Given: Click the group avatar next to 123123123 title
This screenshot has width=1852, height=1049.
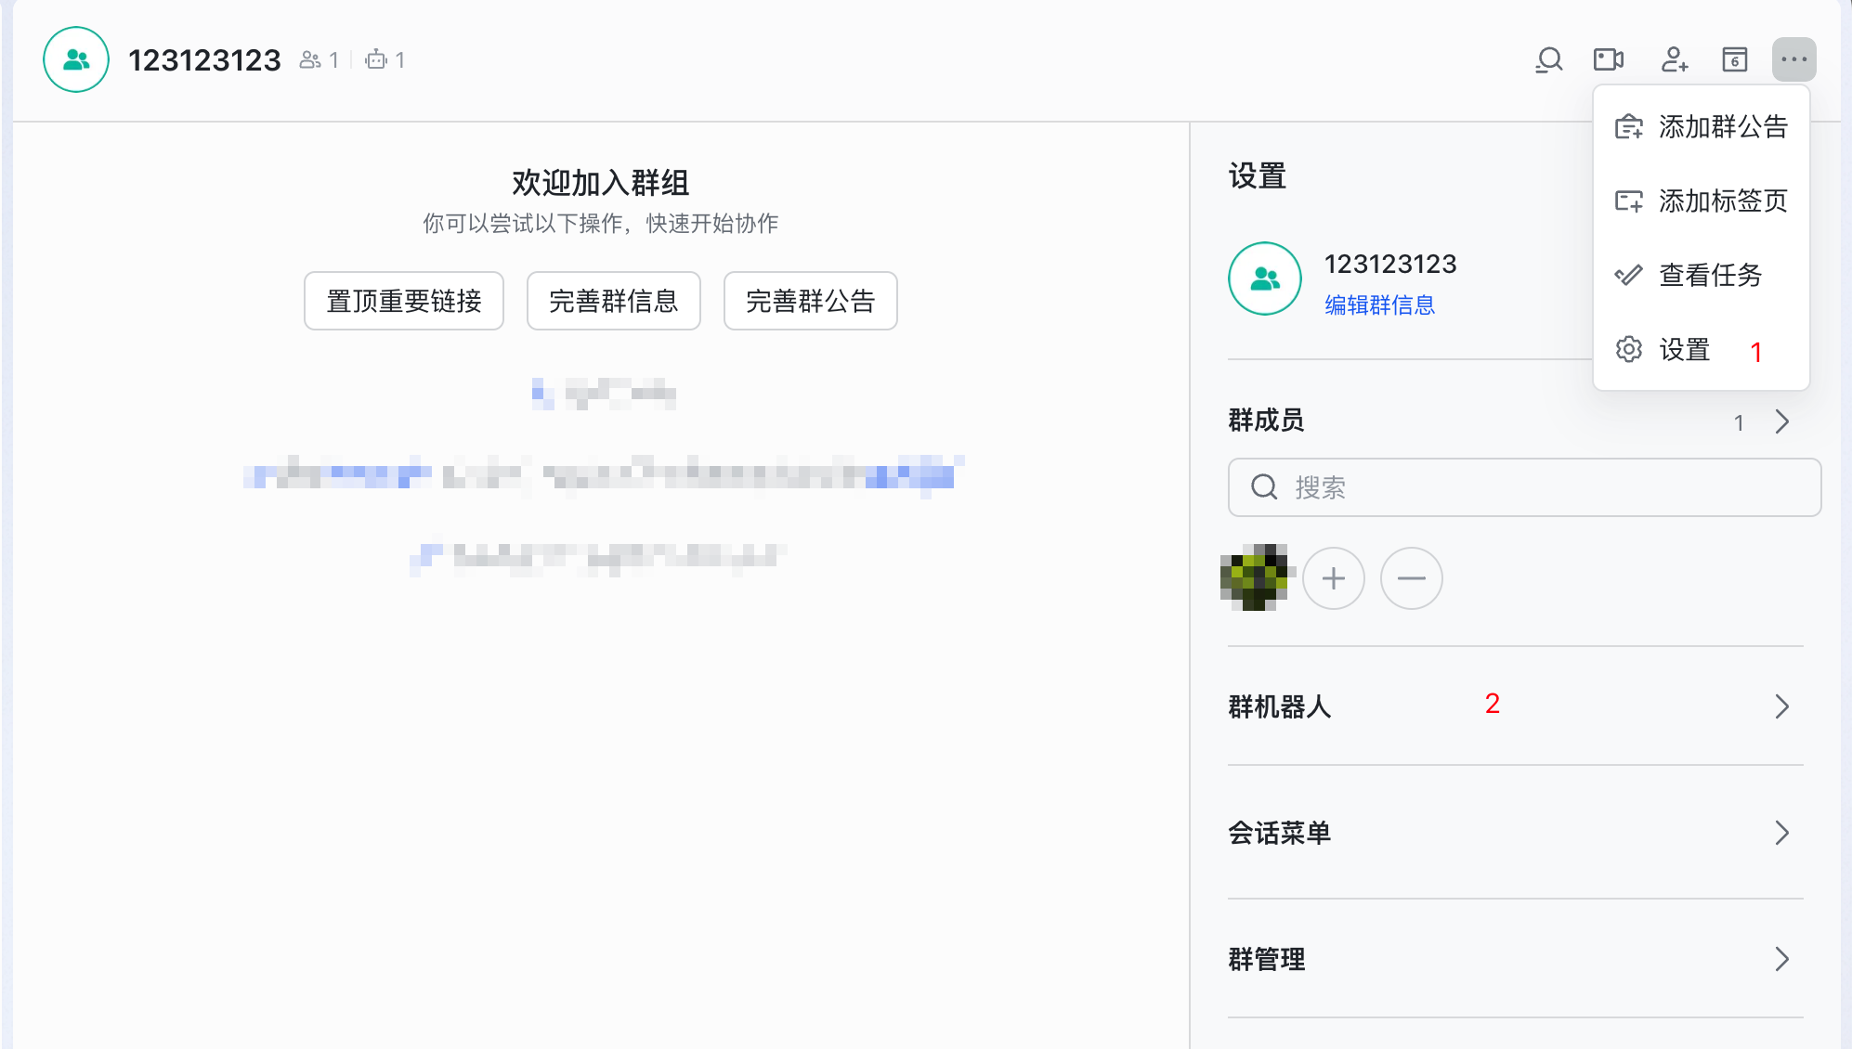Looking at the screenshot, I should (x=76, y=60).
